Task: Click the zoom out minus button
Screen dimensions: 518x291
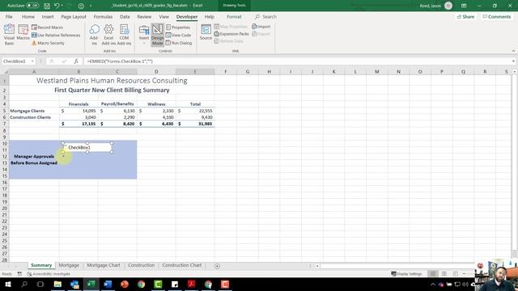Action: pyautogui.click(x=464, y=274)
